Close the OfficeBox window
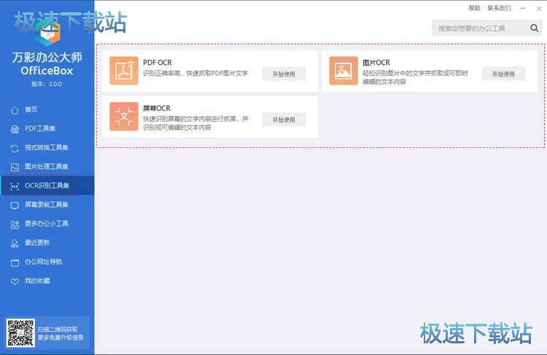547x355 pixels. coord(539,8)
